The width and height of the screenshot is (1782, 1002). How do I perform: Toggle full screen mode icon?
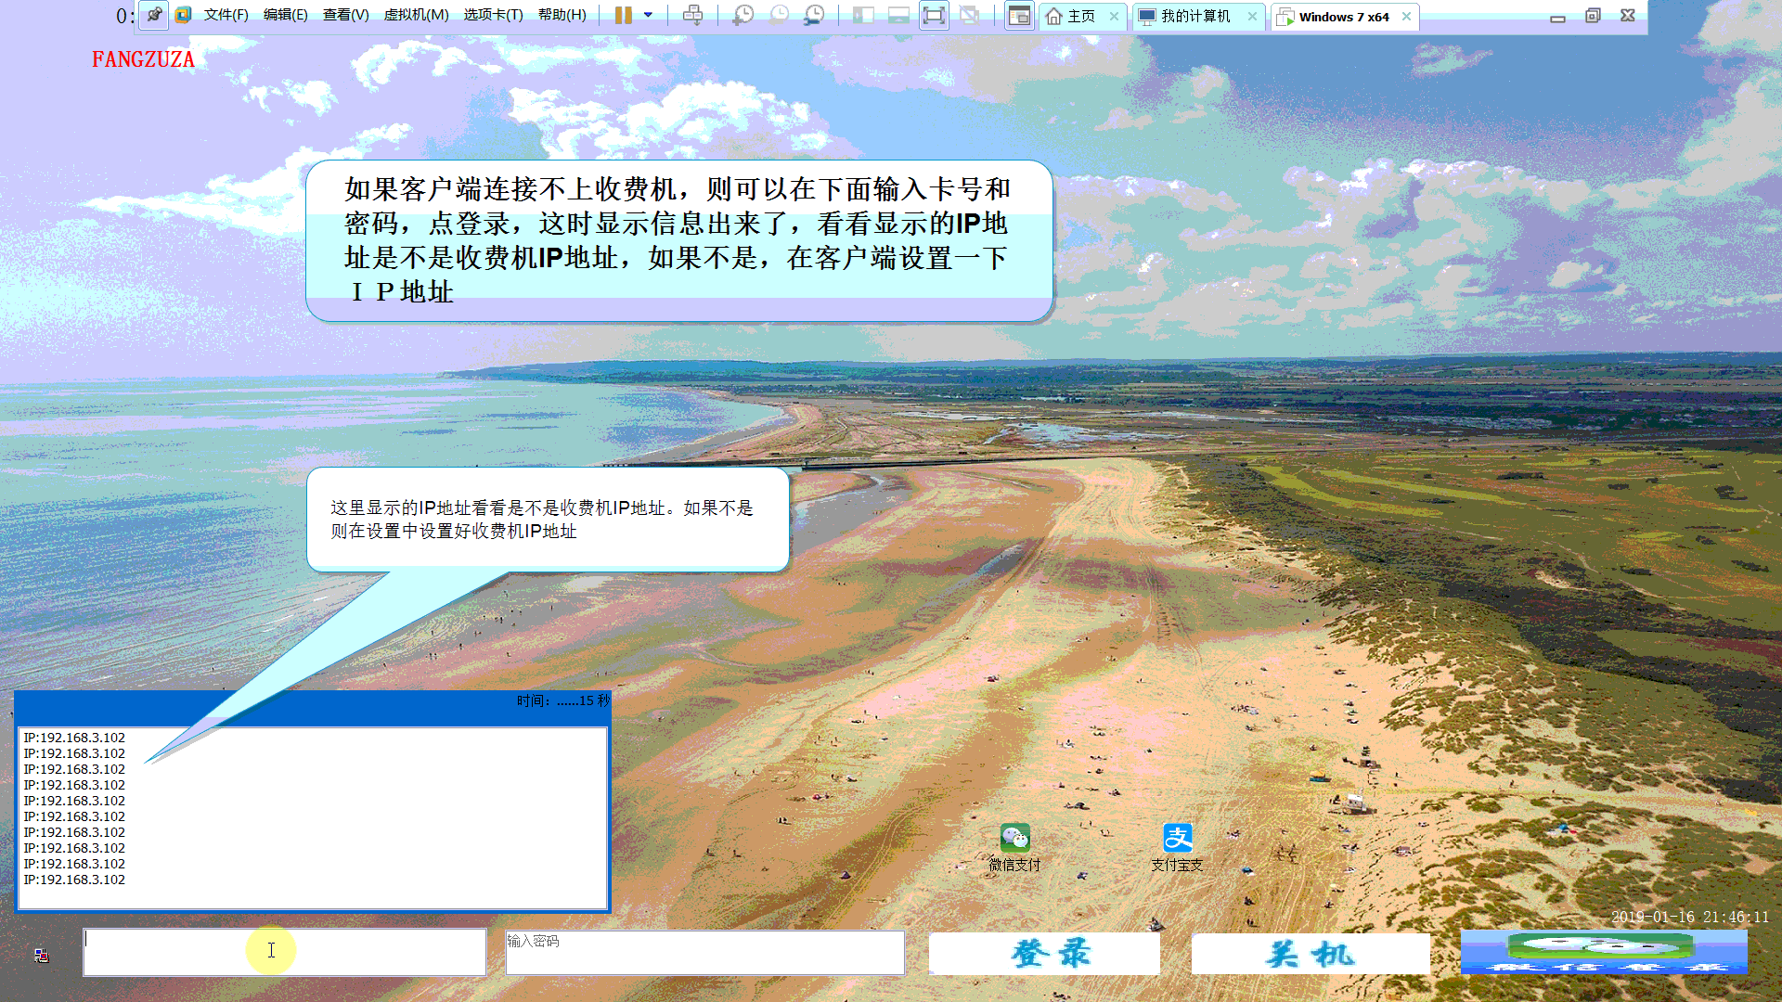934,15
